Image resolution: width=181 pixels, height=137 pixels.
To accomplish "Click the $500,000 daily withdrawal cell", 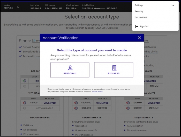I will (86, 103).
